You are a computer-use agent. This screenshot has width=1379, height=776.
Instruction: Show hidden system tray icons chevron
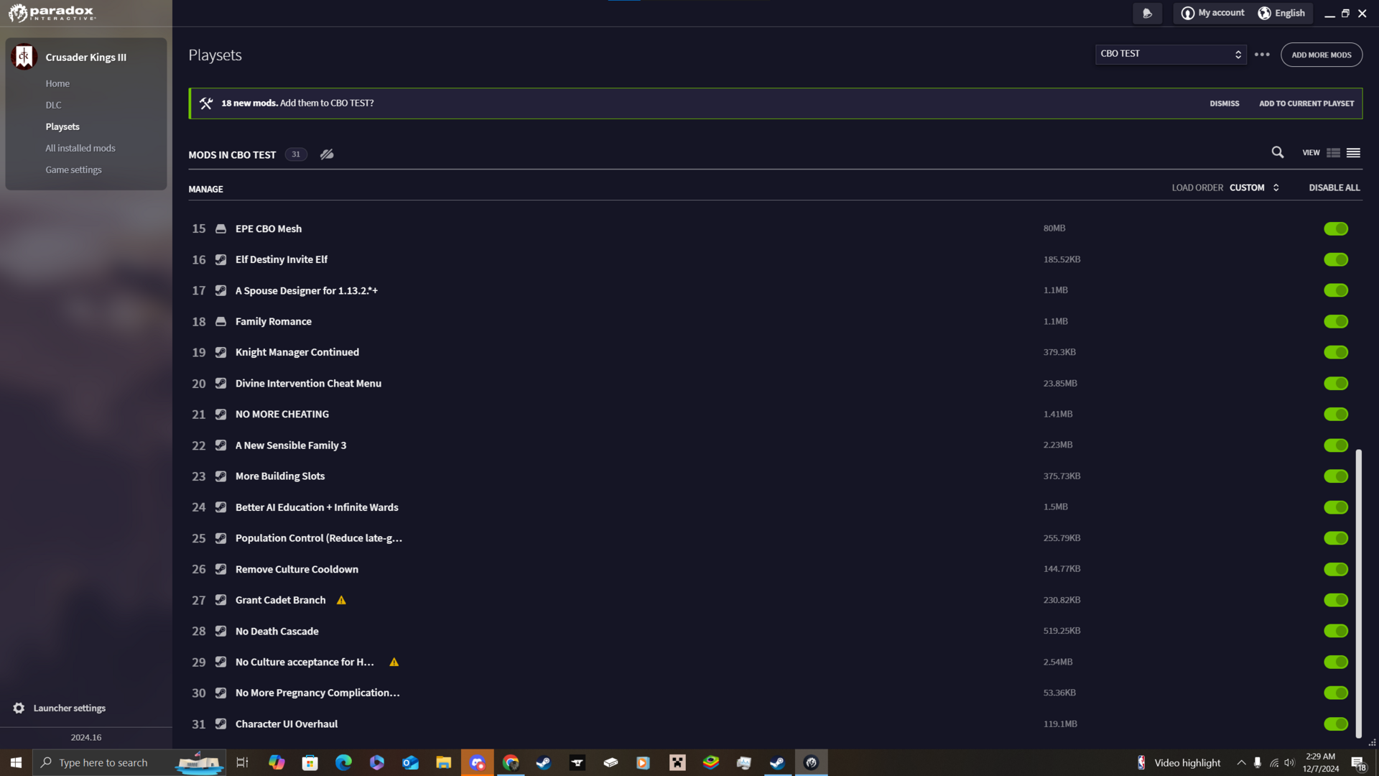click(1241, 762)
